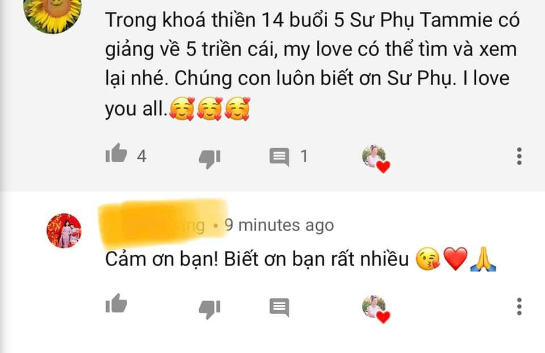Dislike the 'Cảm ơn bạn' reply
Screen dimensions: 545x353
(209, 309)
